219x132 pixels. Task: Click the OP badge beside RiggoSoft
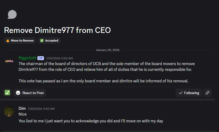pos(41,58)
